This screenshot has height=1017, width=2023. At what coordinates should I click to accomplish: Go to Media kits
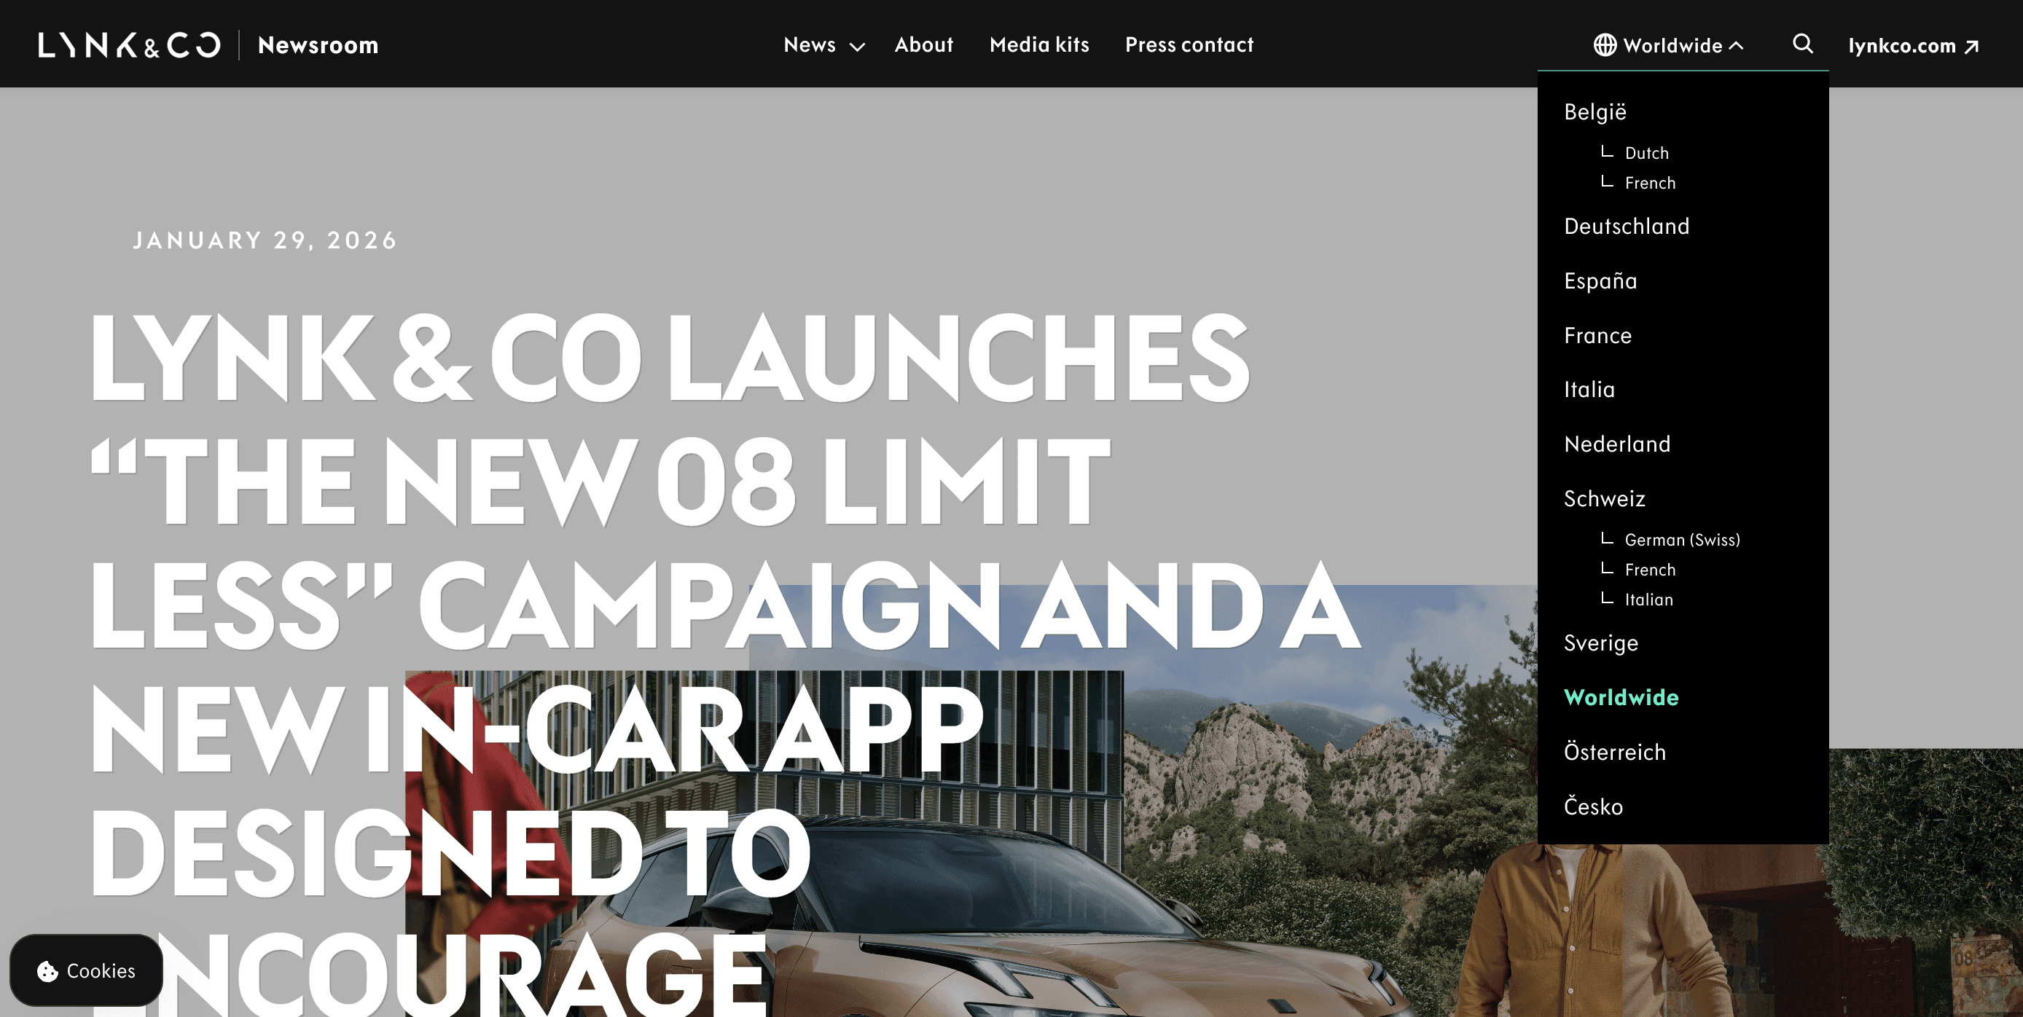coord(1039,44)
